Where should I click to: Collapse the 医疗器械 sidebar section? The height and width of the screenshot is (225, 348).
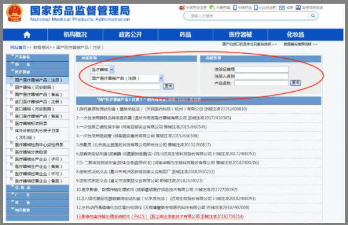pos(37,72)
